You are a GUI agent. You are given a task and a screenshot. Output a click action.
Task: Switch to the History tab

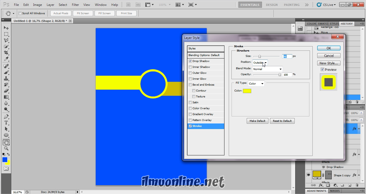click(346, 24)
